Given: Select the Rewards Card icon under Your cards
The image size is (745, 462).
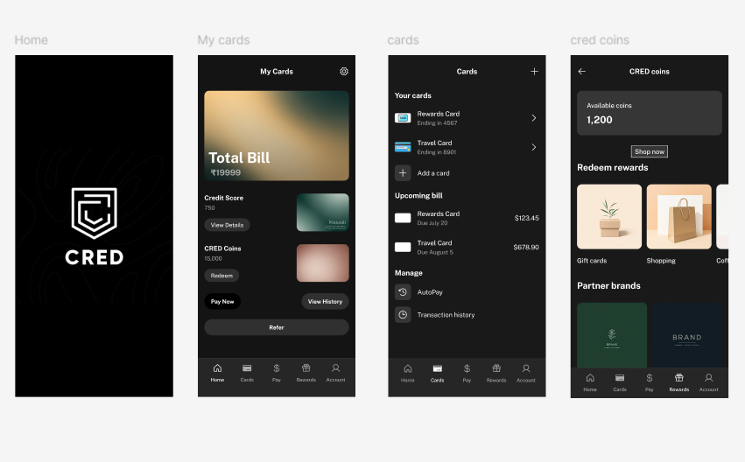Looking at the screenshot, I should (x=403, y=118).
